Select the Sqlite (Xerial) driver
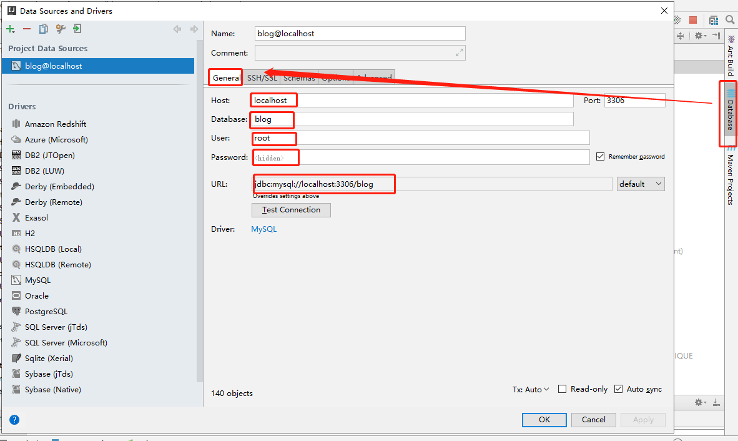 (49, 358)
